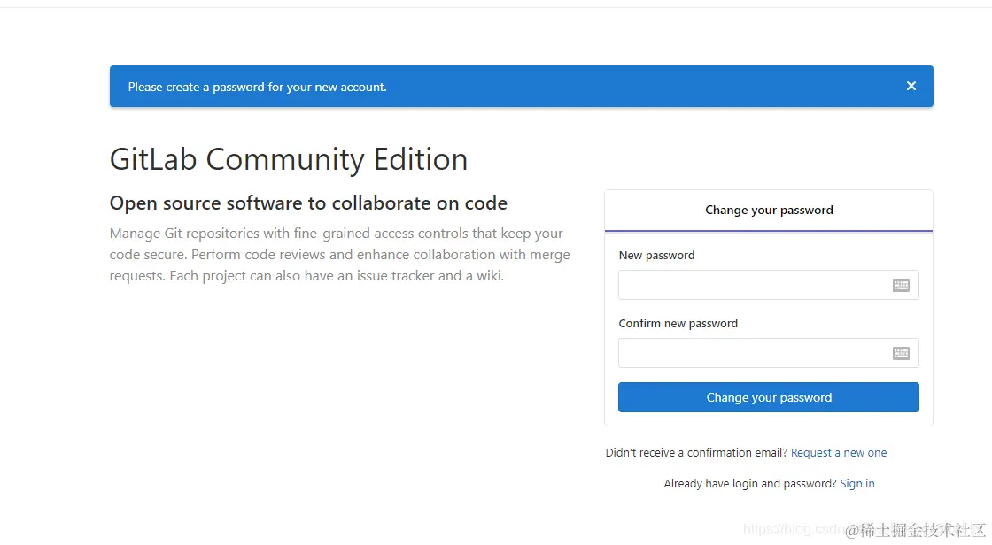Click the text Didn't receive a confirmation email?
This screenshot has height=545, width=992.
(696, 453)
